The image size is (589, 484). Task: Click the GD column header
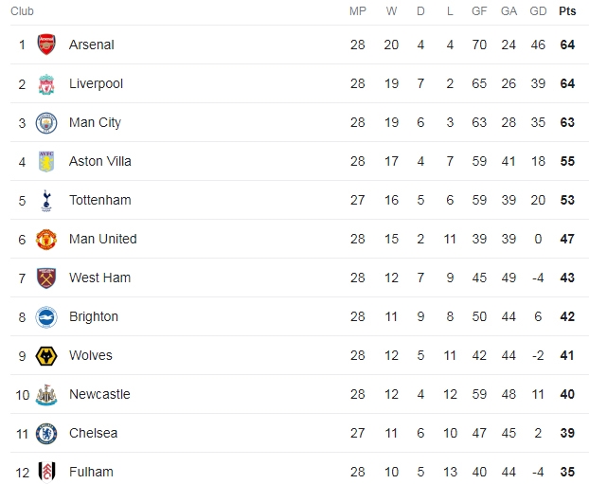pos(538,11)
